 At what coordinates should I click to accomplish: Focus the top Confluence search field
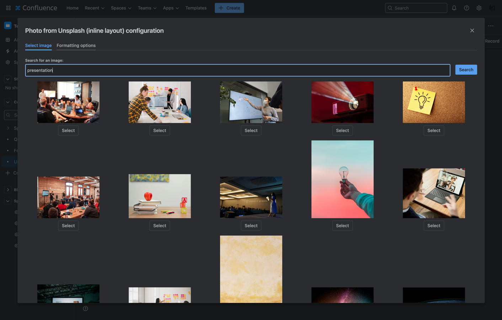tap(416, 8)
